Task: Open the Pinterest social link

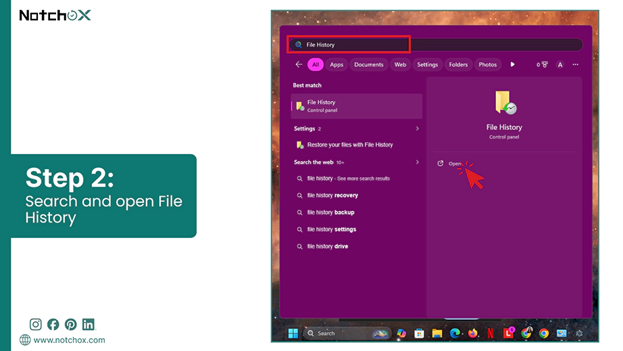Action: (71, 325)
